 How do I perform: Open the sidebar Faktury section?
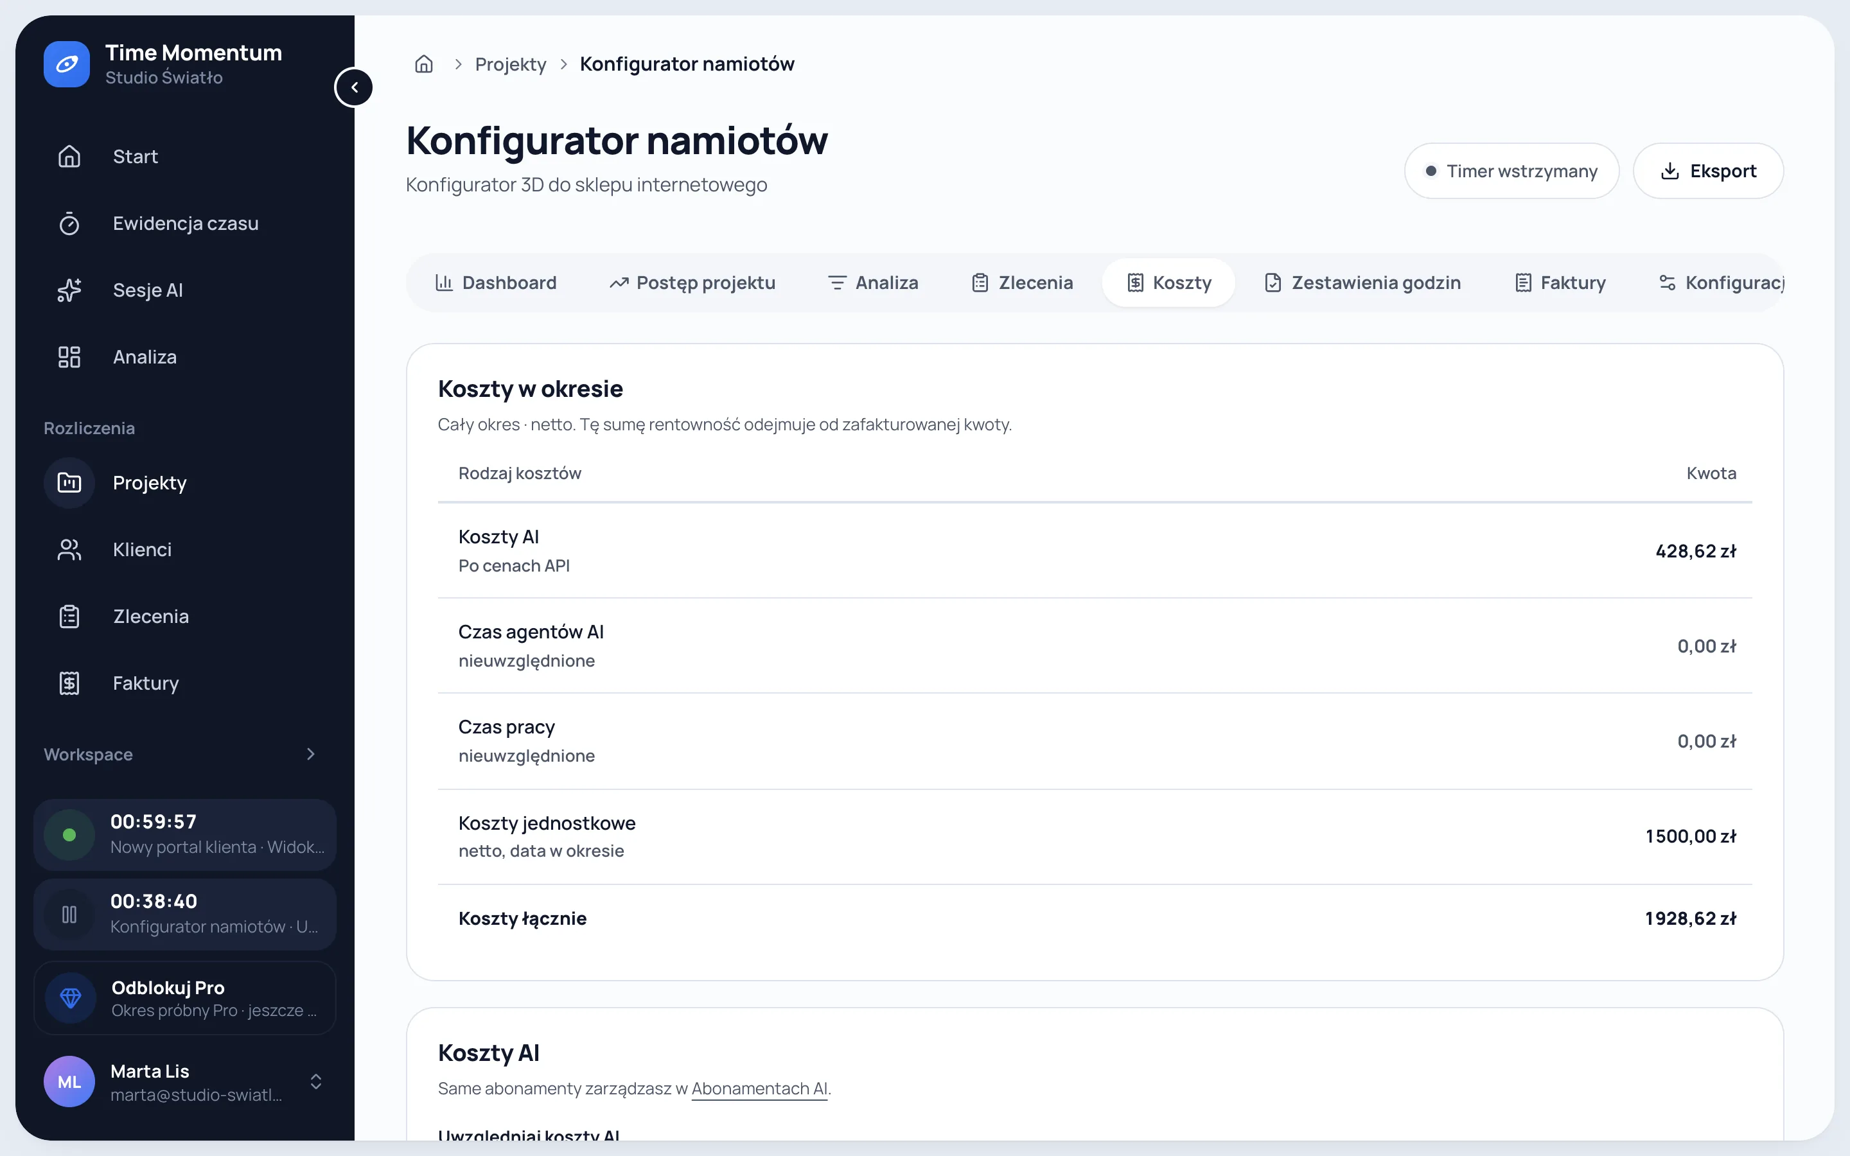click(x=185, y=683)
